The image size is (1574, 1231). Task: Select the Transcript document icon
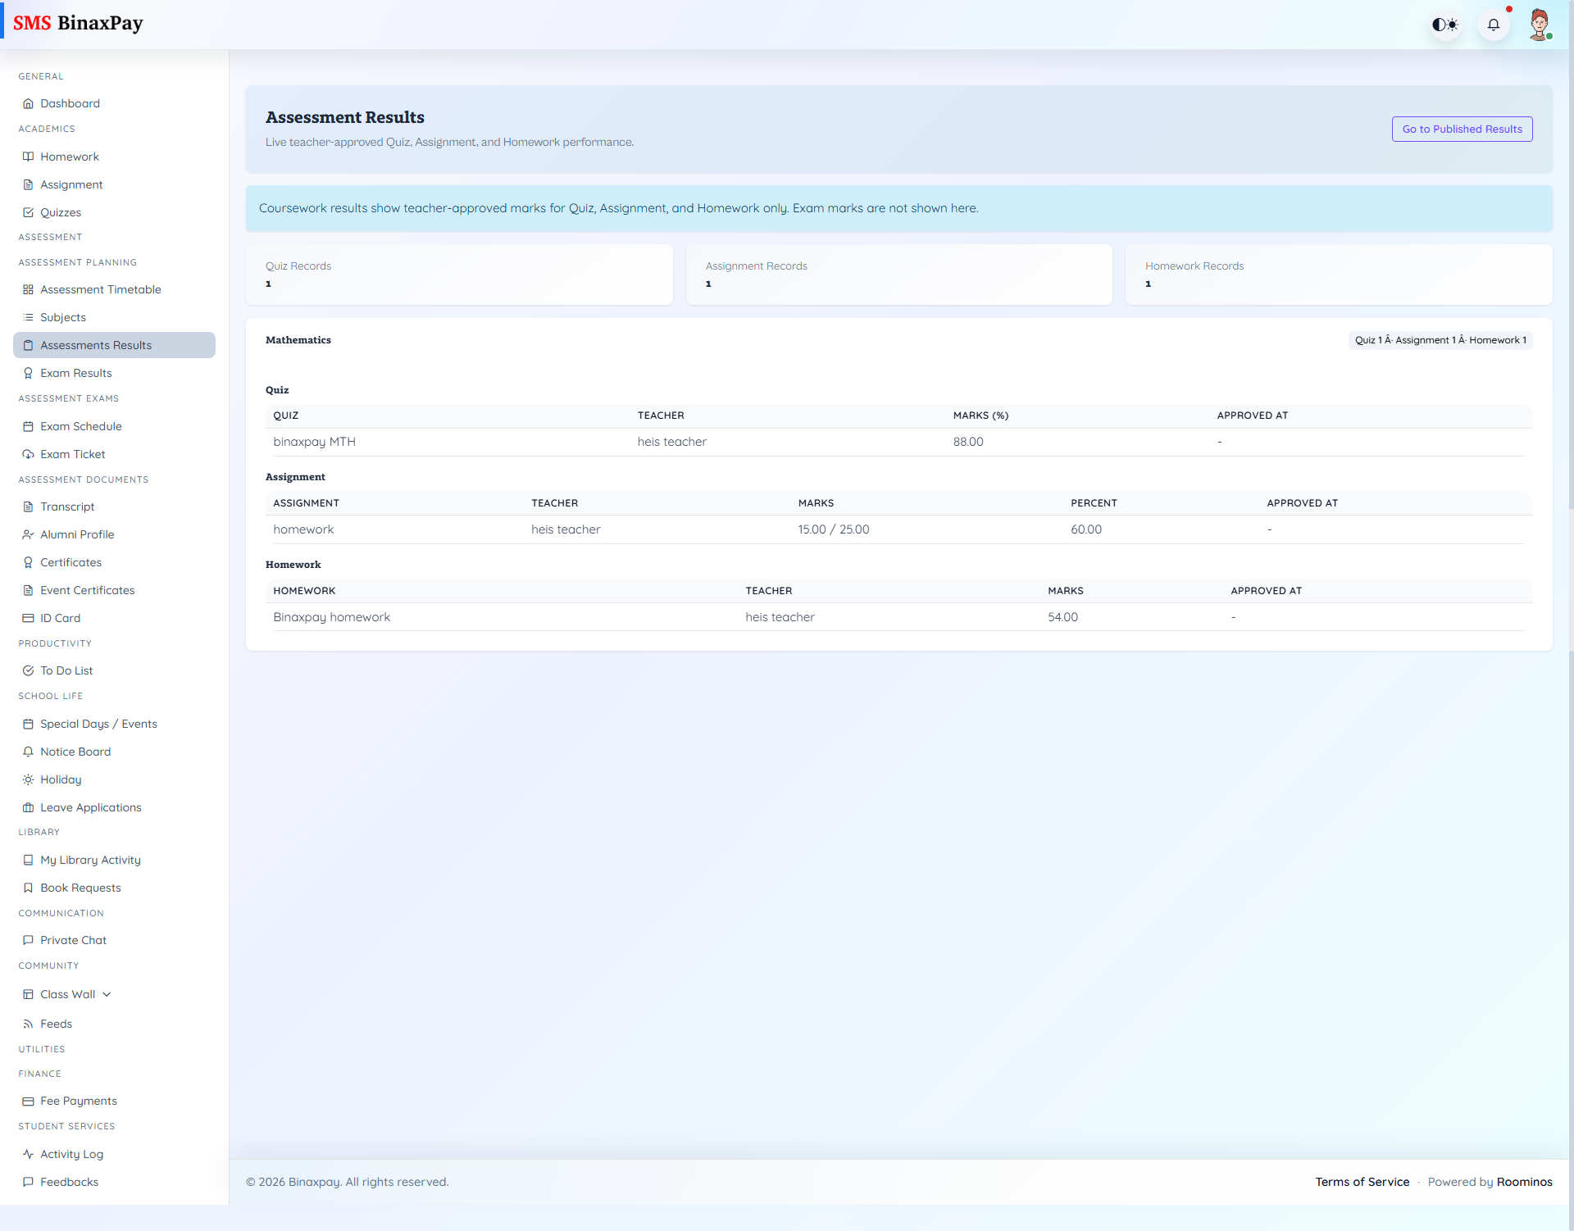click(28, 506)
